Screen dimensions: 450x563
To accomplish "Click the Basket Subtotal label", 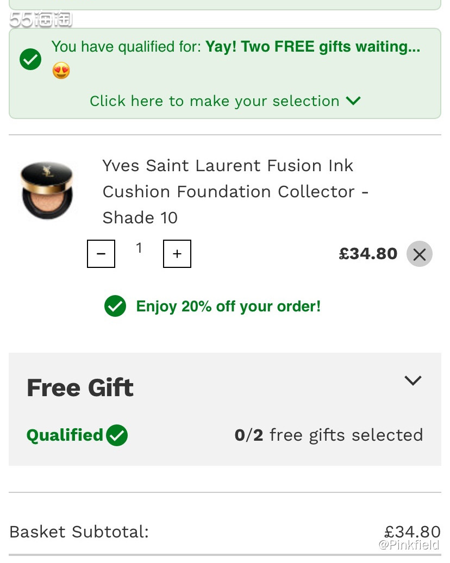I will tap(79, 531).
